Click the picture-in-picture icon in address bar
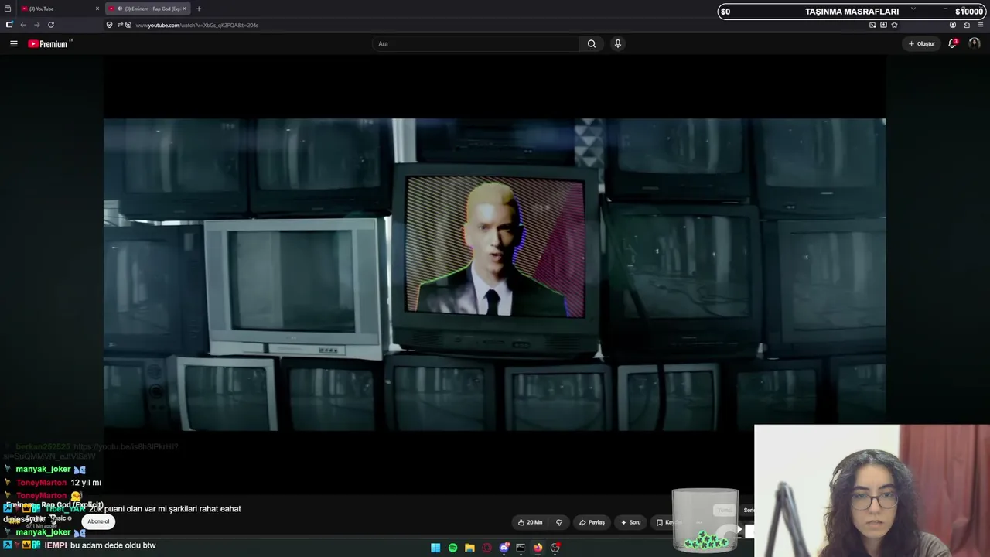The width and height of the screenshot is (990, 557). click(873, 25)
